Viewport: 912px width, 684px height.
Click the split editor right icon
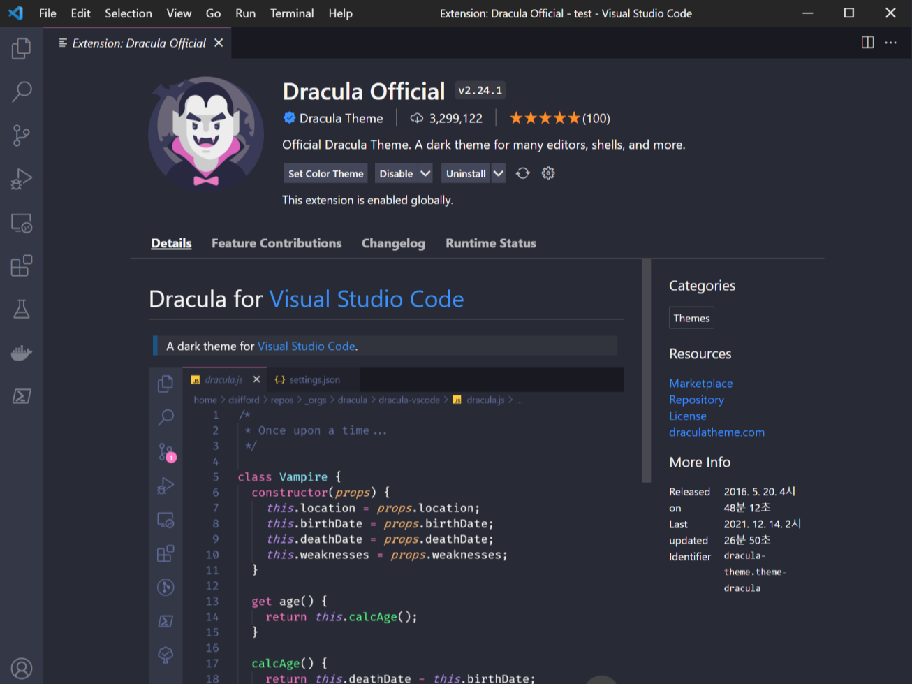pyautogui.click(x=867, y=43)
